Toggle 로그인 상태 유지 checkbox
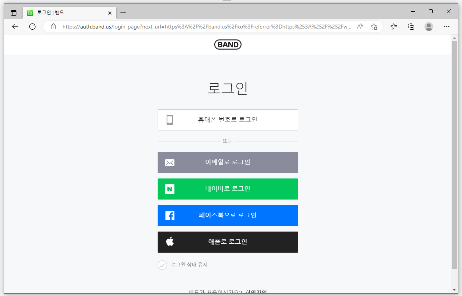The image size is (462, 296). click(162, 265)
